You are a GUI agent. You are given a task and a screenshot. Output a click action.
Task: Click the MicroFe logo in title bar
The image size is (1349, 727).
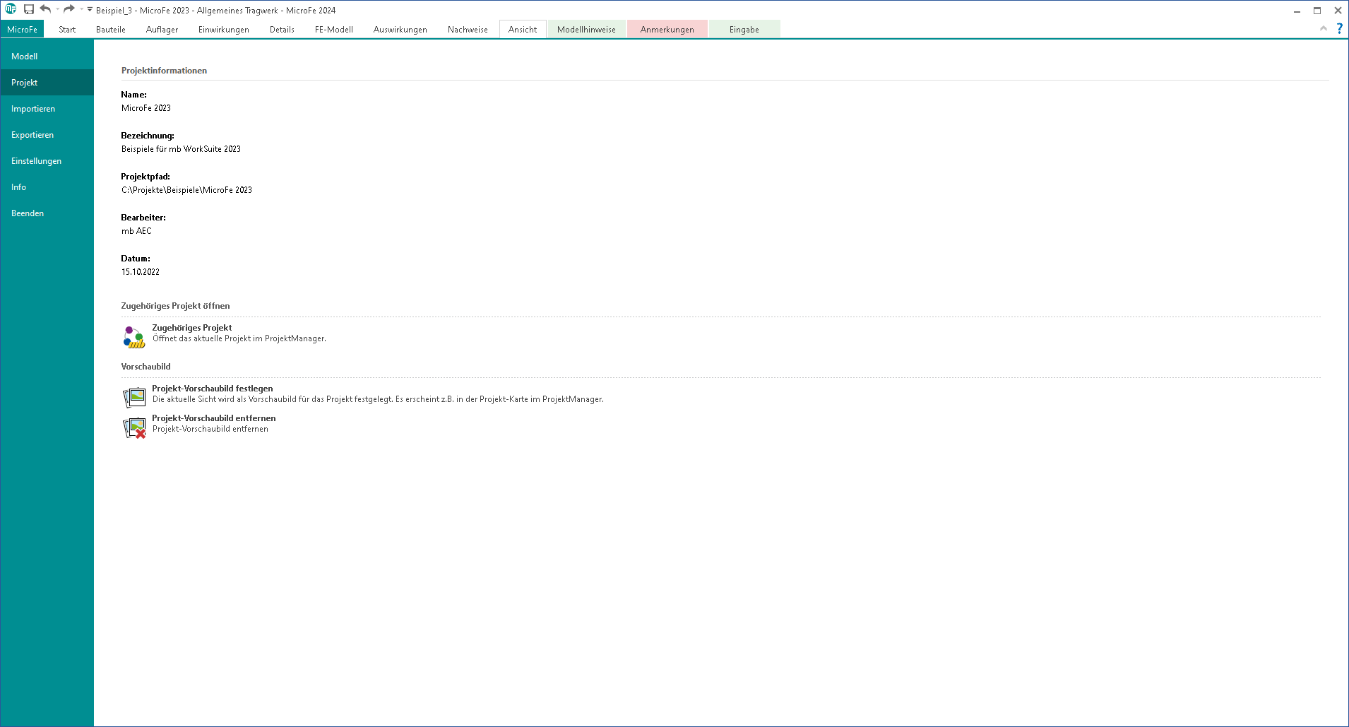[x=11, y=9]
